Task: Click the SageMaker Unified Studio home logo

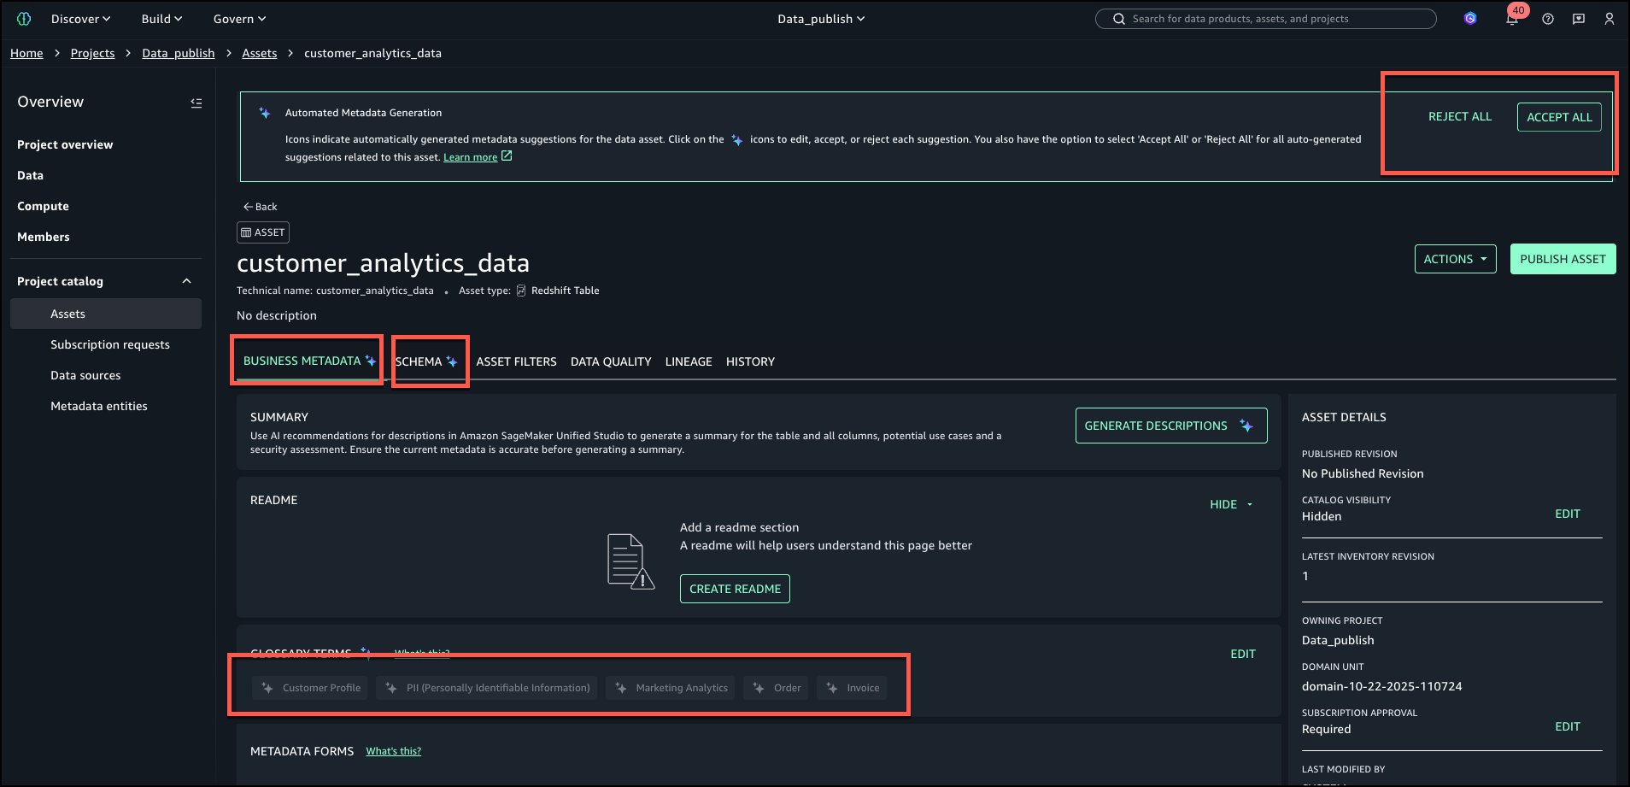Action: [24, 19]
